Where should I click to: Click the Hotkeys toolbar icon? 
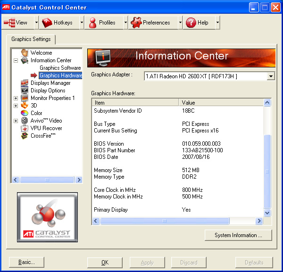pos(47,23)
